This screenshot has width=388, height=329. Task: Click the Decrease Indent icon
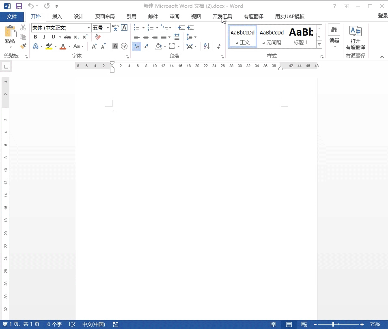pos(181,28)
